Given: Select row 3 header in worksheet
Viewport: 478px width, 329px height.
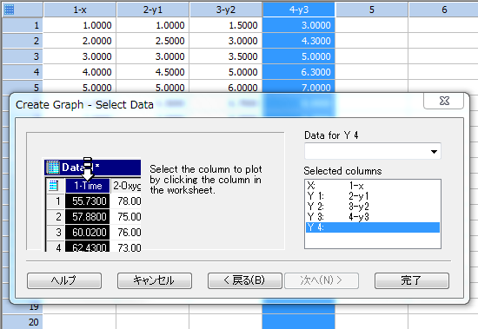Looking at the screenshot, I should (x=23, y=56).
